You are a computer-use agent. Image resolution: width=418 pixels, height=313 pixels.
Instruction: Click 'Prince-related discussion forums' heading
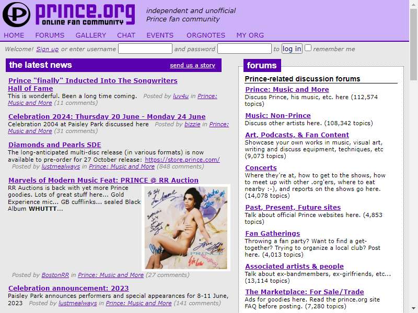[303, 79]
